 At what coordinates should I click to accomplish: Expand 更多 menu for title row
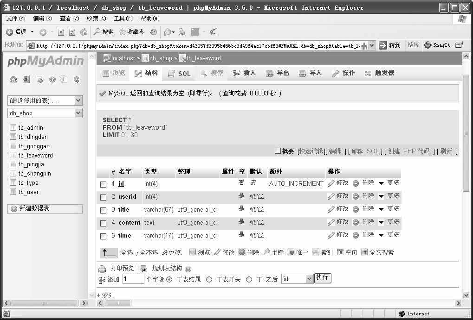click(x=389, y=208)
